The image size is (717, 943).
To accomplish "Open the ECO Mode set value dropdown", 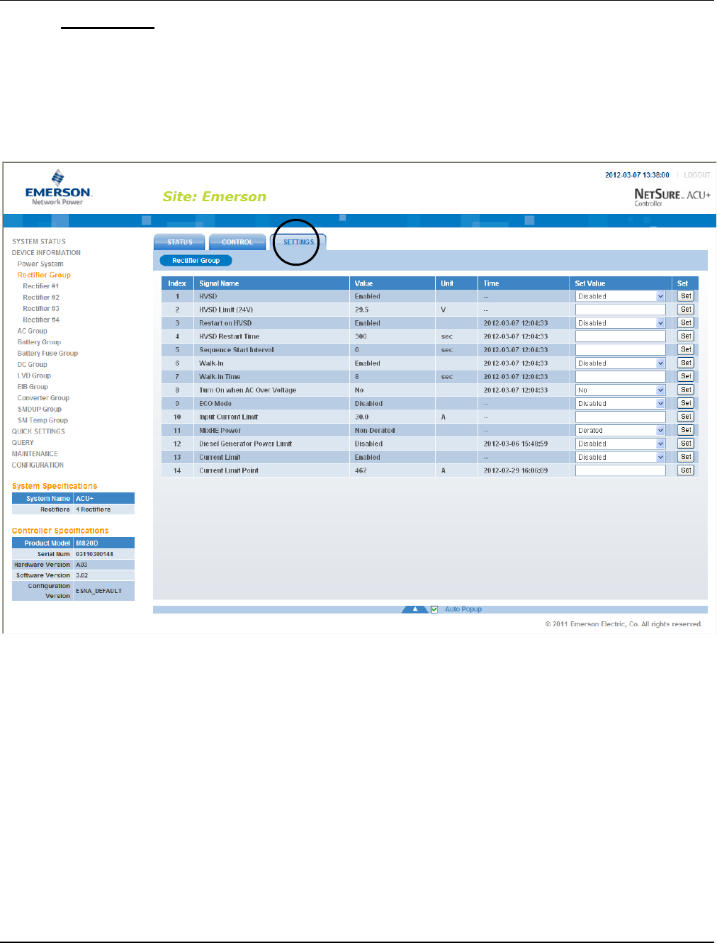I will [621, 404].
